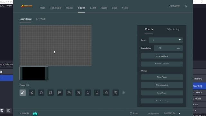Screen dimensions: 206x116
Task: Click the import image icon
Action: pyautogui.click(x=51, y=92)
